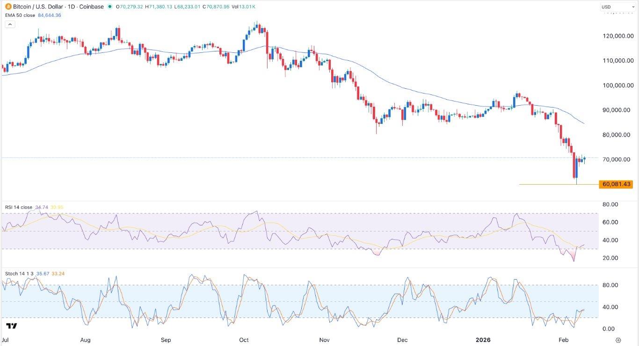Collapse the indicator legend with the chevron
The height and width of the screenshot is (346, 639).
click(x=10, y=24)
